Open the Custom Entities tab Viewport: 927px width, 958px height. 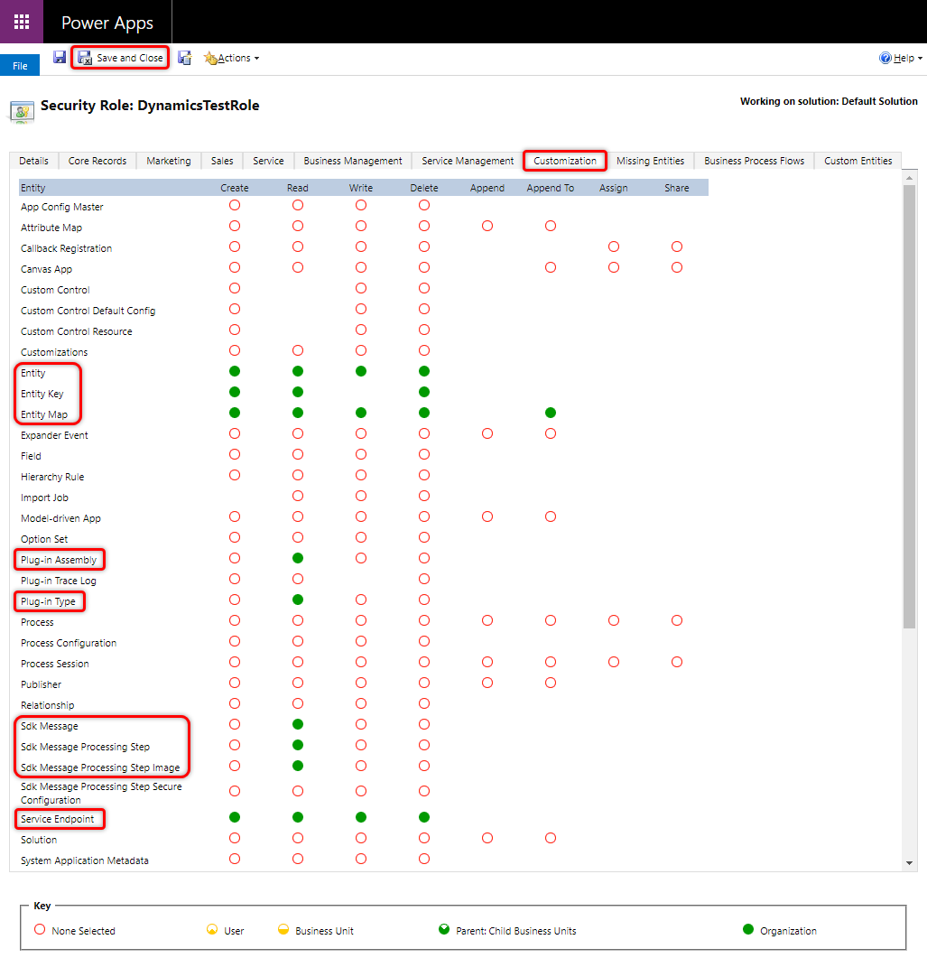(x=858, y=161)
